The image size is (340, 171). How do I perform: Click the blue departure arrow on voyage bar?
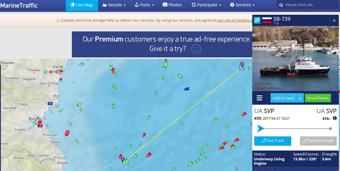tap(260, 129)
